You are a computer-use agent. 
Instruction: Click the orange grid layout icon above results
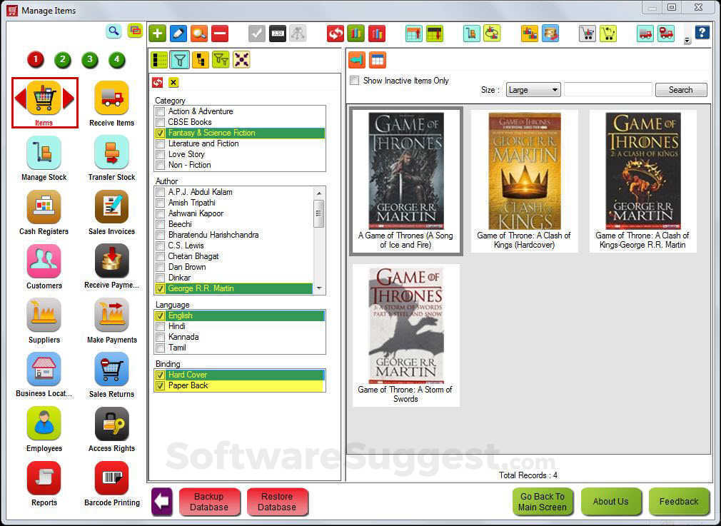[377, 60]
